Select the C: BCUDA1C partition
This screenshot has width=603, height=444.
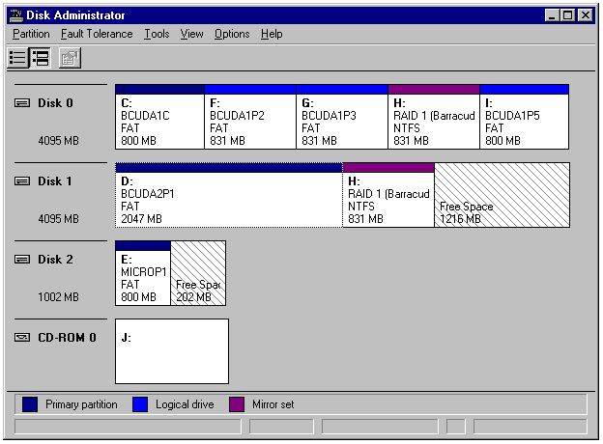pyautogui.click(x=159, y=121)
